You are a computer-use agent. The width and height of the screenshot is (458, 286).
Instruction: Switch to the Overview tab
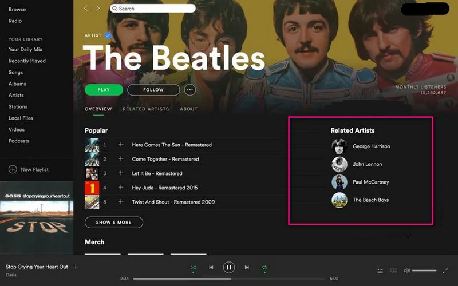coord(98,109)
